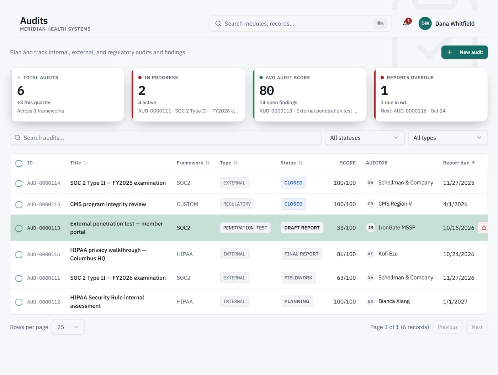Viewport: 498px width, 375px height.
Task: Click the FIELDWORK status badge
Action: (298, 278)
